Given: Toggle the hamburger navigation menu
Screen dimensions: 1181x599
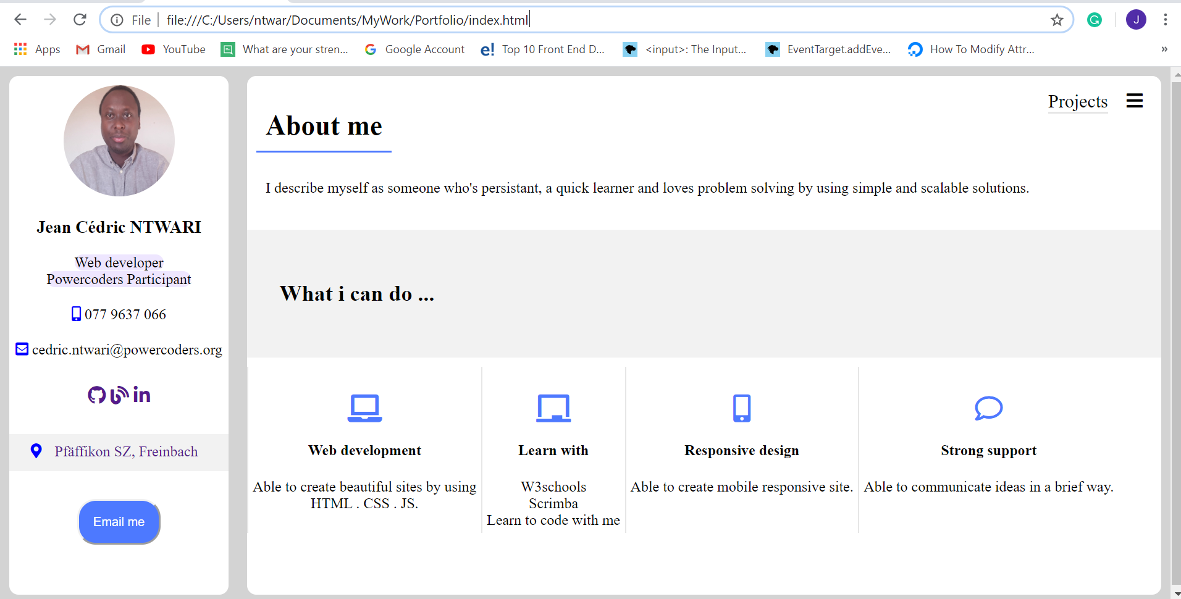Looking at the screenshot, I should coord(1134,101).
